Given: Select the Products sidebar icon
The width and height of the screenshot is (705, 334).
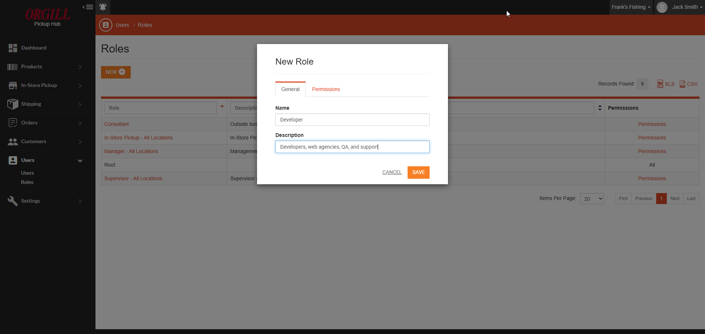Looking at the screenshot, I should tap(12, 66).
